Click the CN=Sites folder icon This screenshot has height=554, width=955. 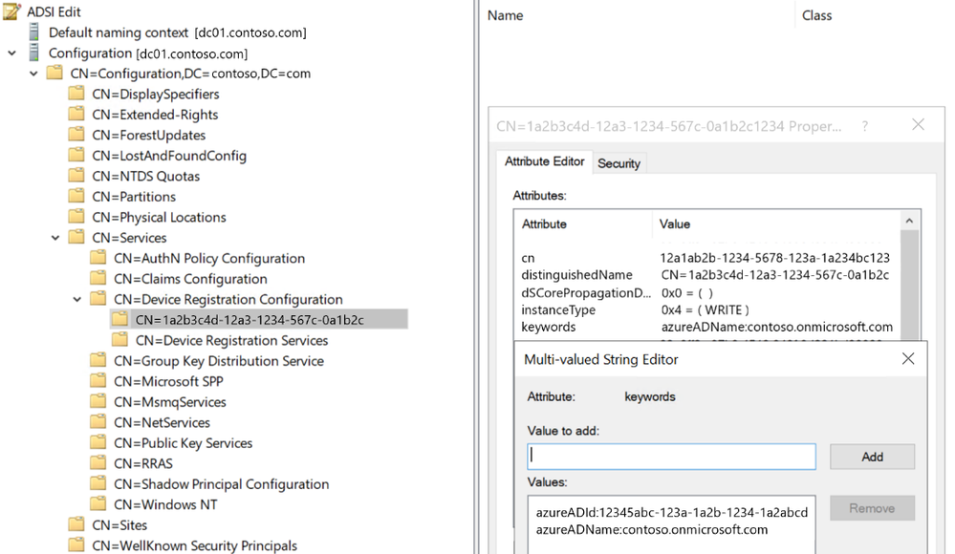[x=76, y=525]
